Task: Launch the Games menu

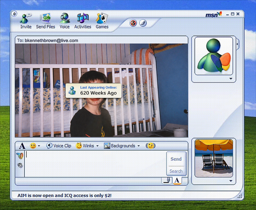Action: click(x=102, y=21)
